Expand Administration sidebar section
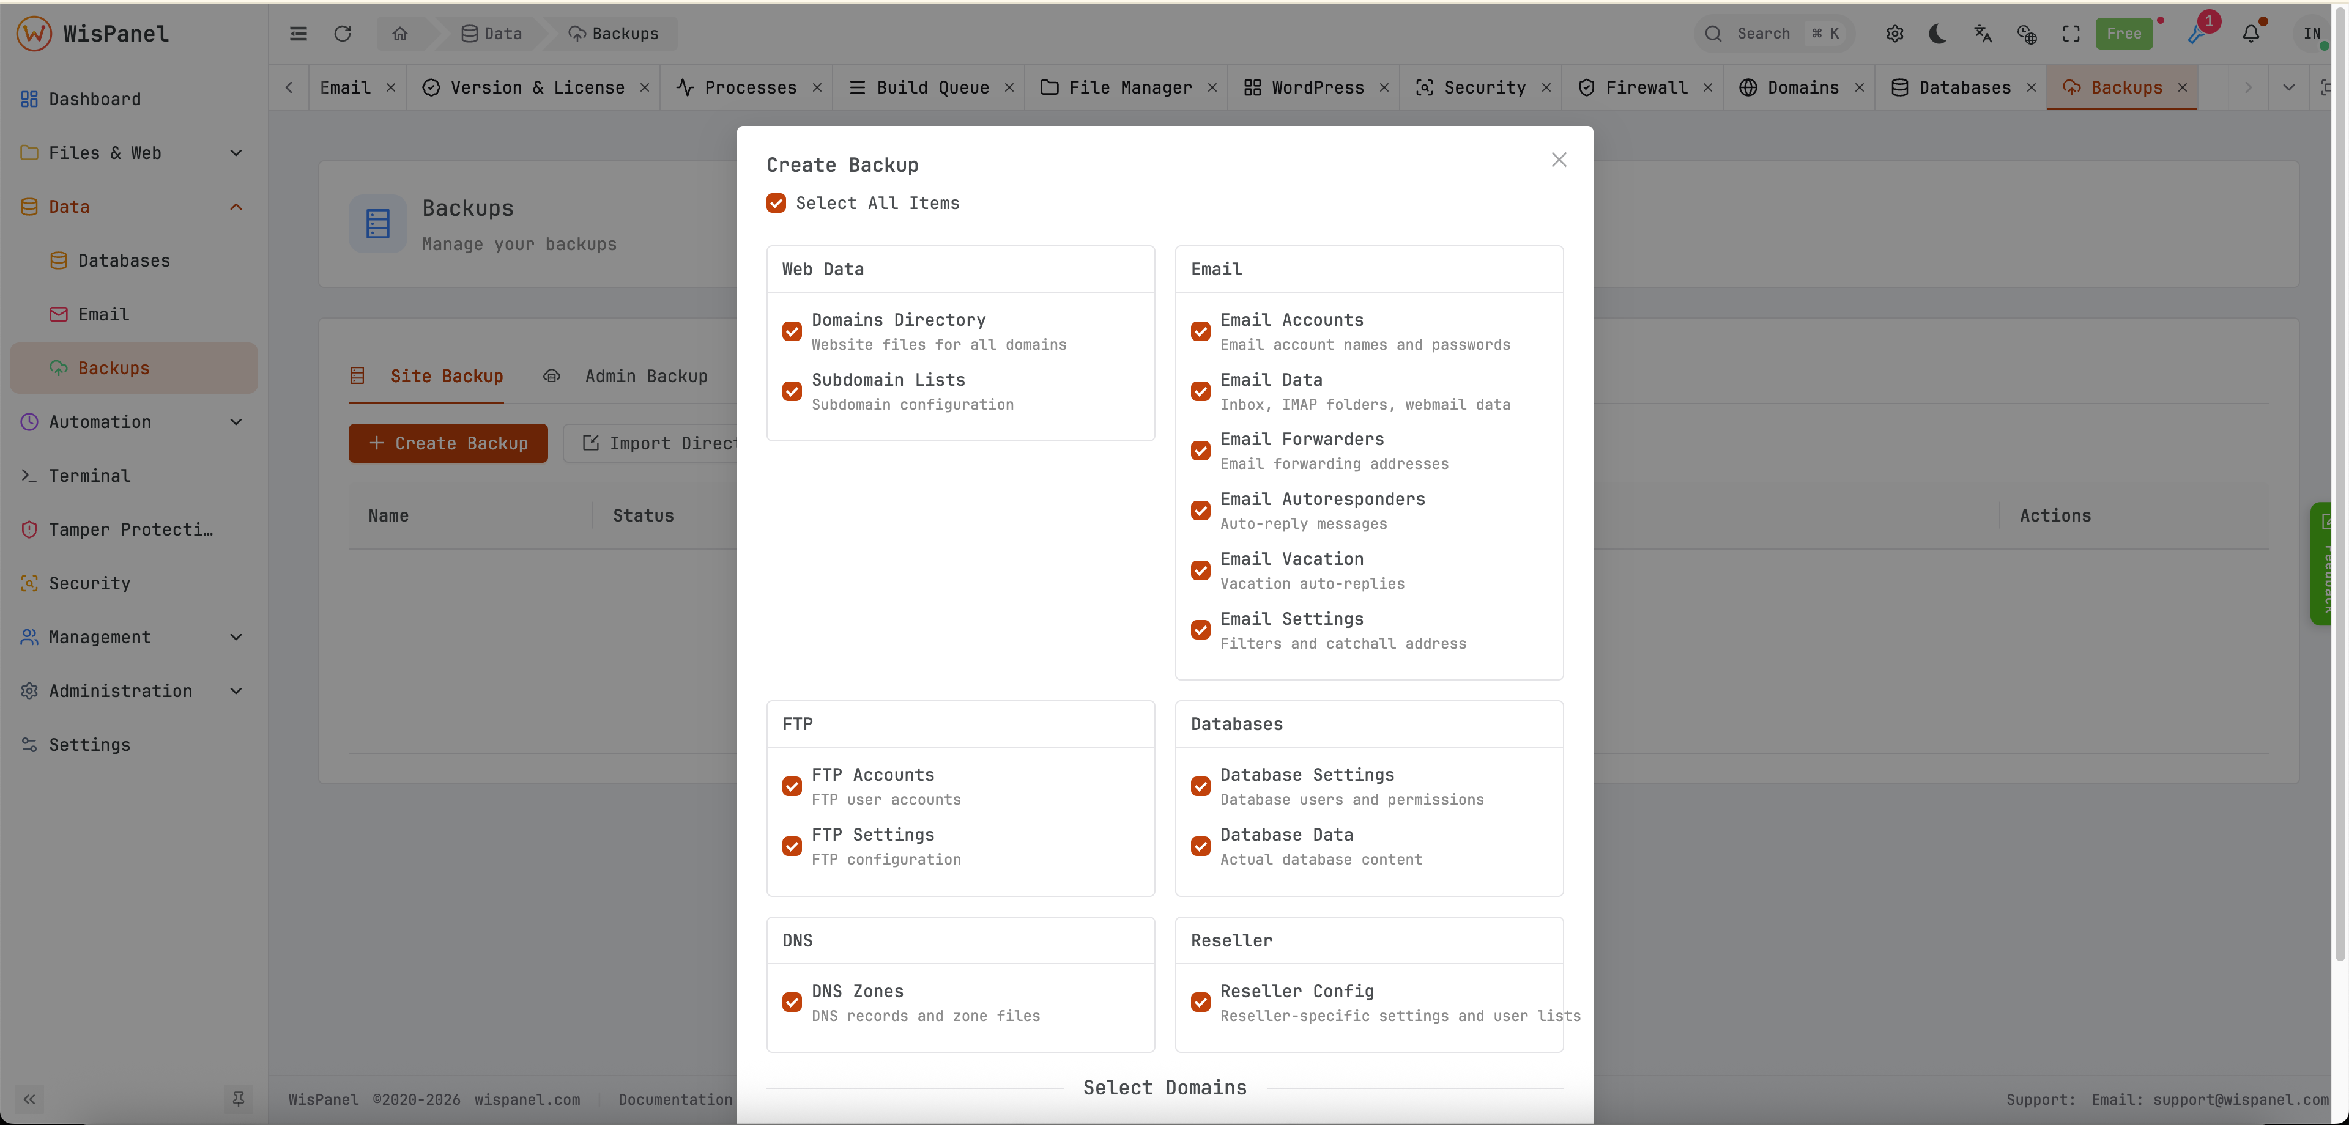The width and height of the screenshot is (2349, 1125). click(x=134, y=691)
